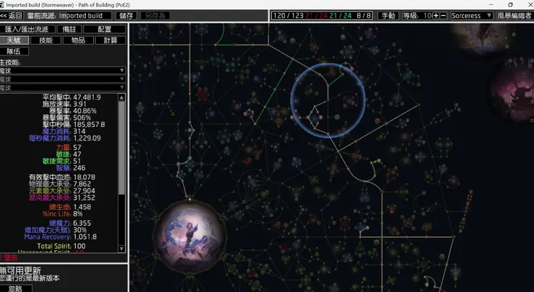Click the 元素最大承受 27,904 stat
Image resolution: width=534 pixels, height=292 pixels.
[62, 191]
